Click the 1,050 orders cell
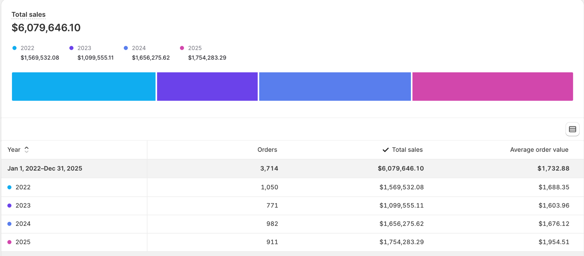The width and height of the screenshot is (584, 256). coord(269,187)
